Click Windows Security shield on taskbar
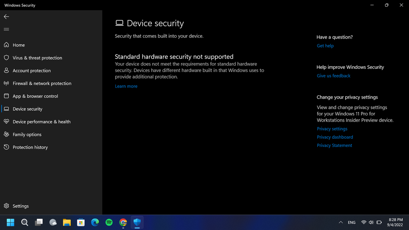The width and height of the screenshot is (409, 230). pyautogui.click(x=137, y=223)
